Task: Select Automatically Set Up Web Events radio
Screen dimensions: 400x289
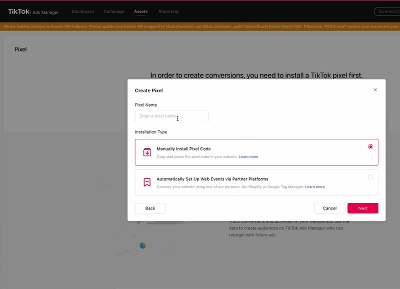Action: [370, 177]
